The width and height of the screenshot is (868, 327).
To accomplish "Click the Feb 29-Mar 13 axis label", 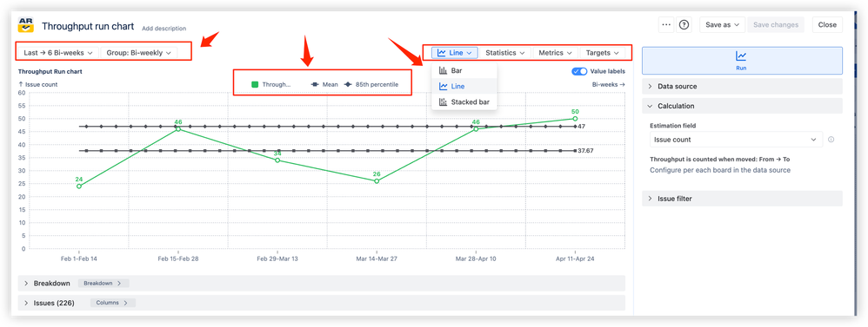I will [277, 258].
